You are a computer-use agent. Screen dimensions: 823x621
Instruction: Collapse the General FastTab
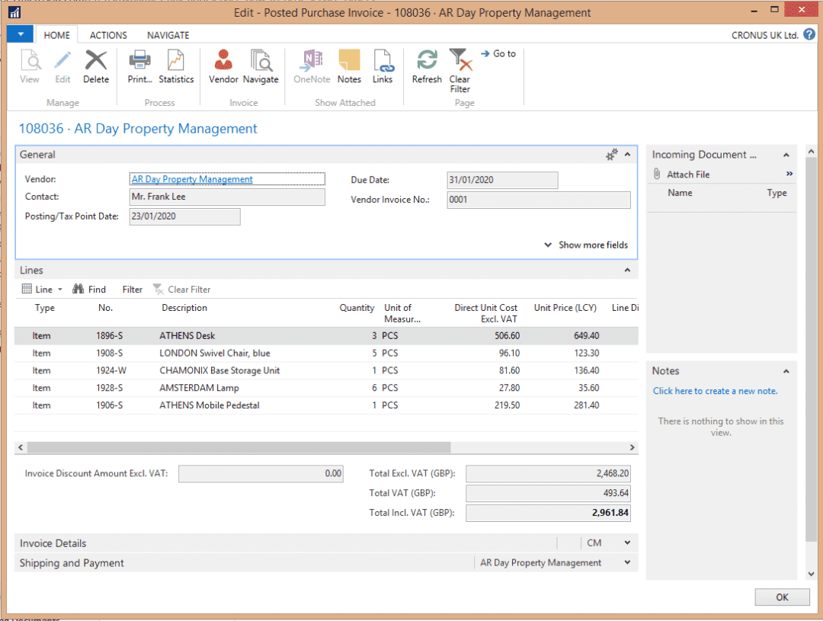(626, 154)
